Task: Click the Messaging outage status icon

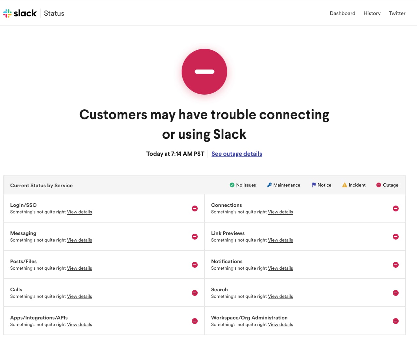Action: point(195,237)
